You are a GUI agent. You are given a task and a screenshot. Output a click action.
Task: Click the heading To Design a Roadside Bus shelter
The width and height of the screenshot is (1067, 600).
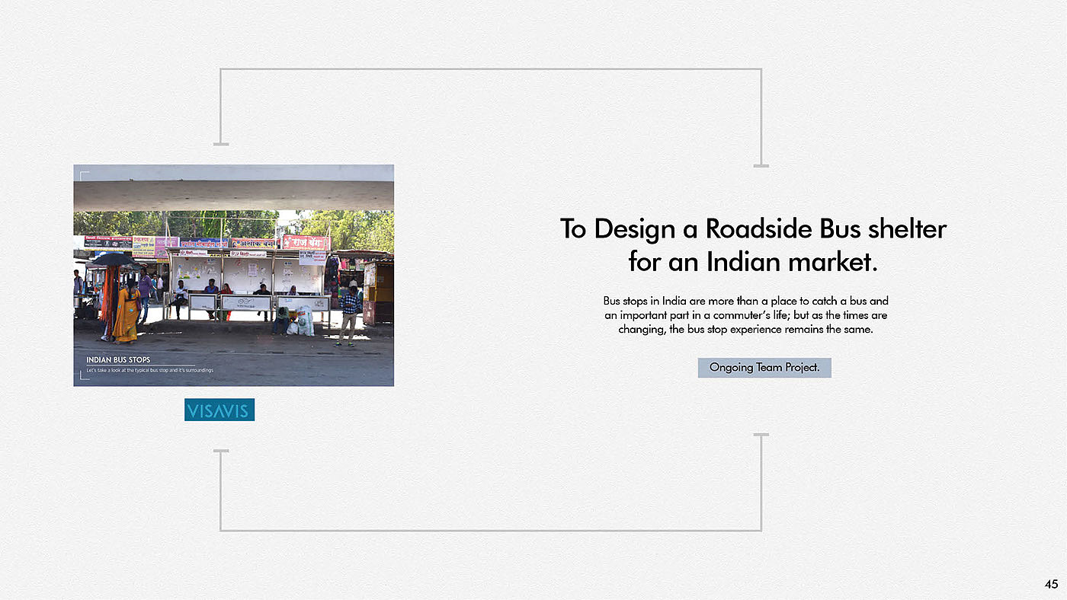click(753, 228)
